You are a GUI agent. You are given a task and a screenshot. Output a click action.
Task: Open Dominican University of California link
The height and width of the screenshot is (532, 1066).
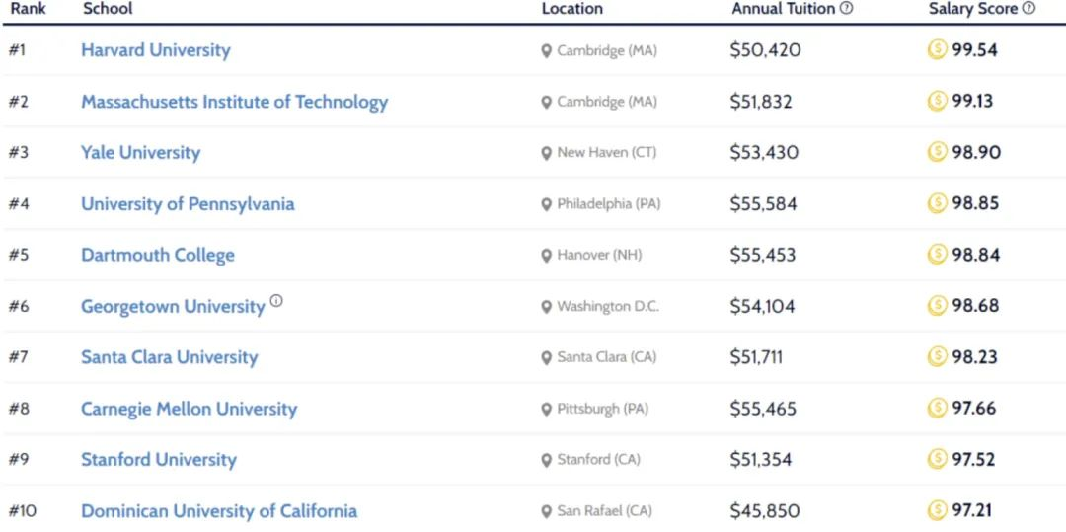pyautogui.click(x=219, y=511)
